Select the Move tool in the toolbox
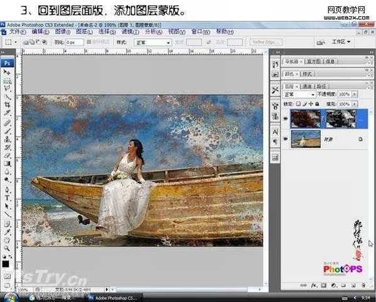This screenshot has height=302, width=376. pyautogui.click(x=8, y=72)
